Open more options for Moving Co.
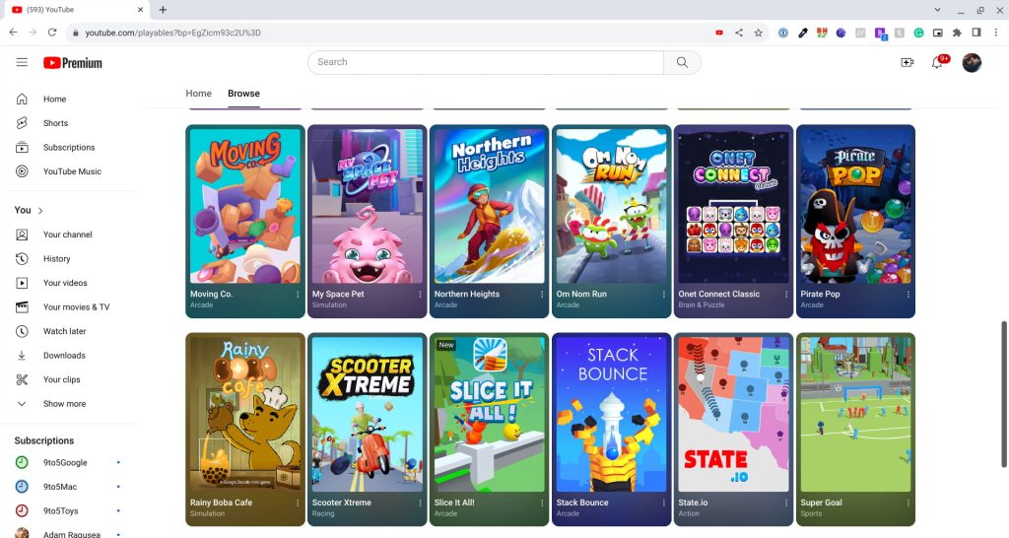Screen dimensions: 1009x538 point(298,295)
